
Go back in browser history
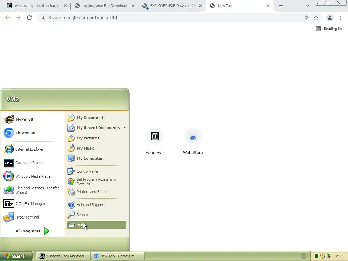pos(7,18)
